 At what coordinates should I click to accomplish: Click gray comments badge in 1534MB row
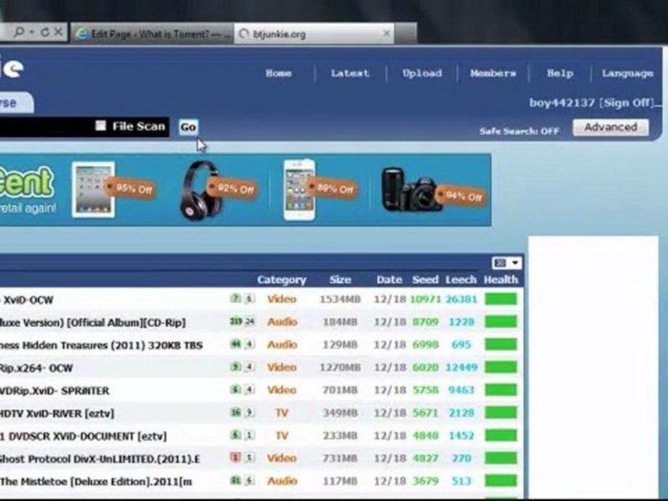click(x=250, y=299)
